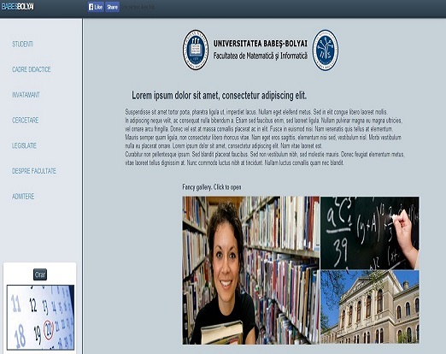Open the chalkboard equations gallery photo
The width and height of the screenshot is (446, 354).
point(370,233)
